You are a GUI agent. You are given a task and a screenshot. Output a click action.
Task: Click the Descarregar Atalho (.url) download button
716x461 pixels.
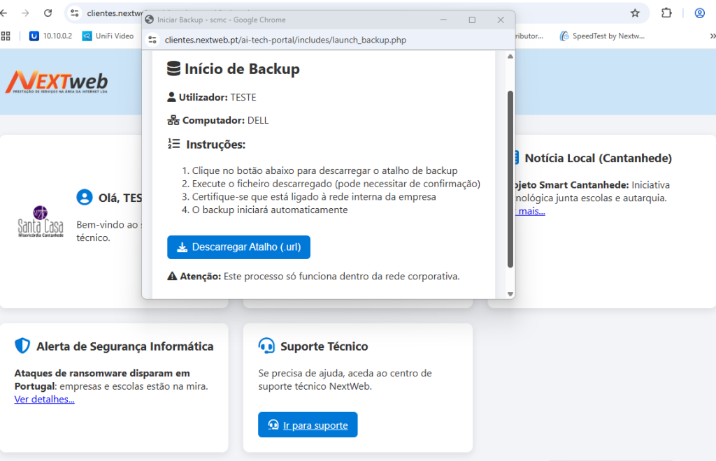tap(238, 247)
